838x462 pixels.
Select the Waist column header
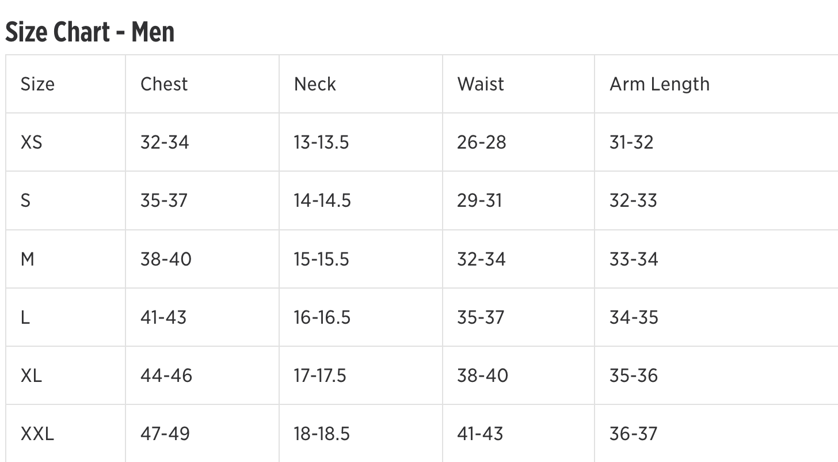pos(481,84)
